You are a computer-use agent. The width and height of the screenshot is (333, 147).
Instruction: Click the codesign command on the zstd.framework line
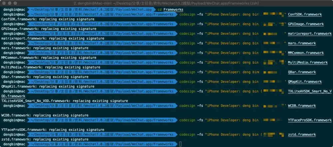tap(187, 134)
